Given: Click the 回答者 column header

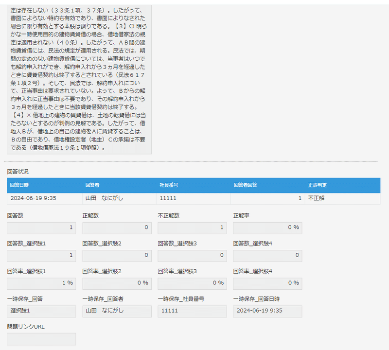Looking at the screenshot, I should pyautogui.click(x=119, y=185).
